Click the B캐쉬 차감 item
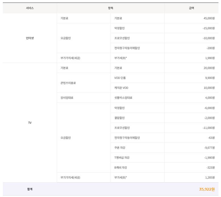Image resolution: width=221 pixels, height=197 pixels. coord(121,168)
